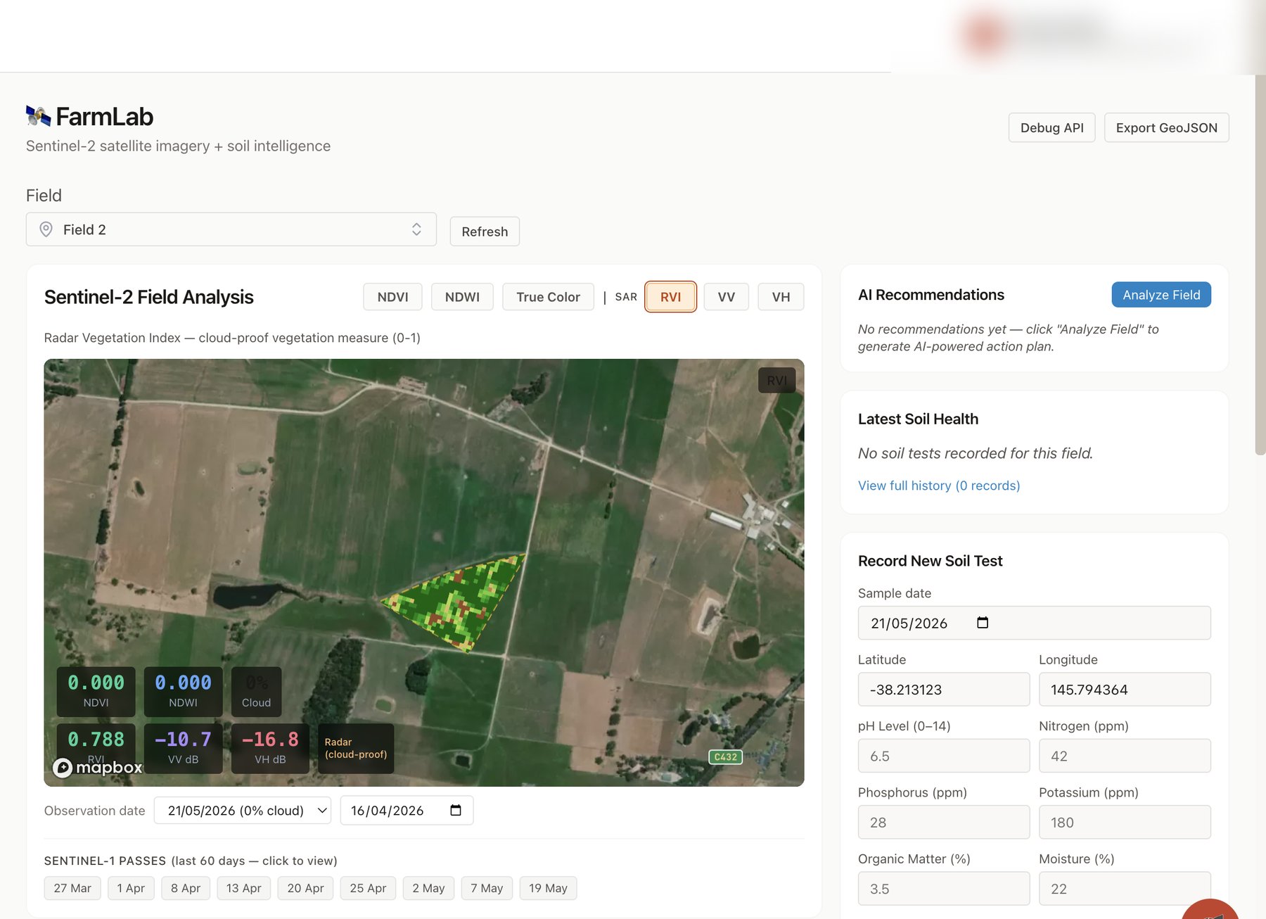The height and width of the screenshot is (919, 1266).
Task: View the 20 Apr Sentinel-1 pass
Action: pos(305,888)
